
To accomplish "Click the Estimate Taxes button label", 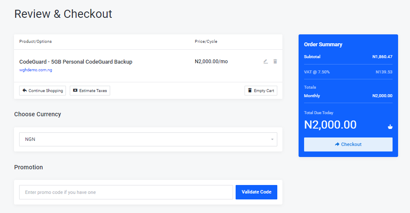I will 93,91.
